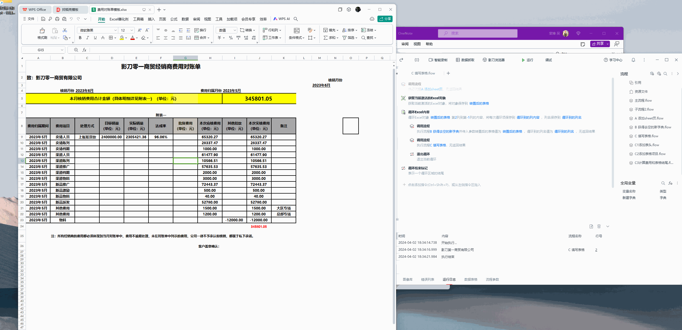Click the 运行 run button in Yingdao

pos(527,60)
